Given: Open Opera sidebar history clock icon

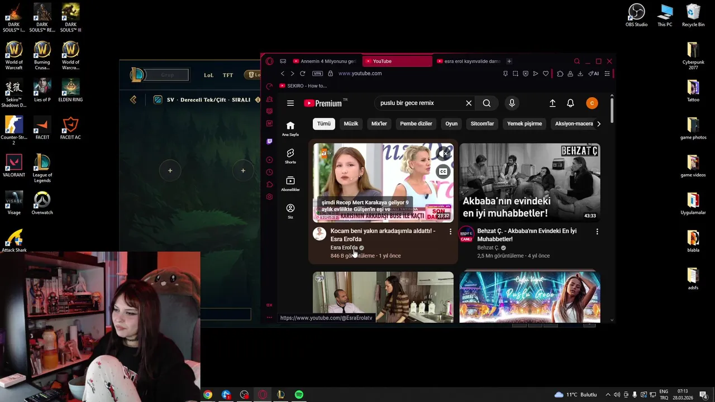Looking at the screenshot, I should click(270, 172).
